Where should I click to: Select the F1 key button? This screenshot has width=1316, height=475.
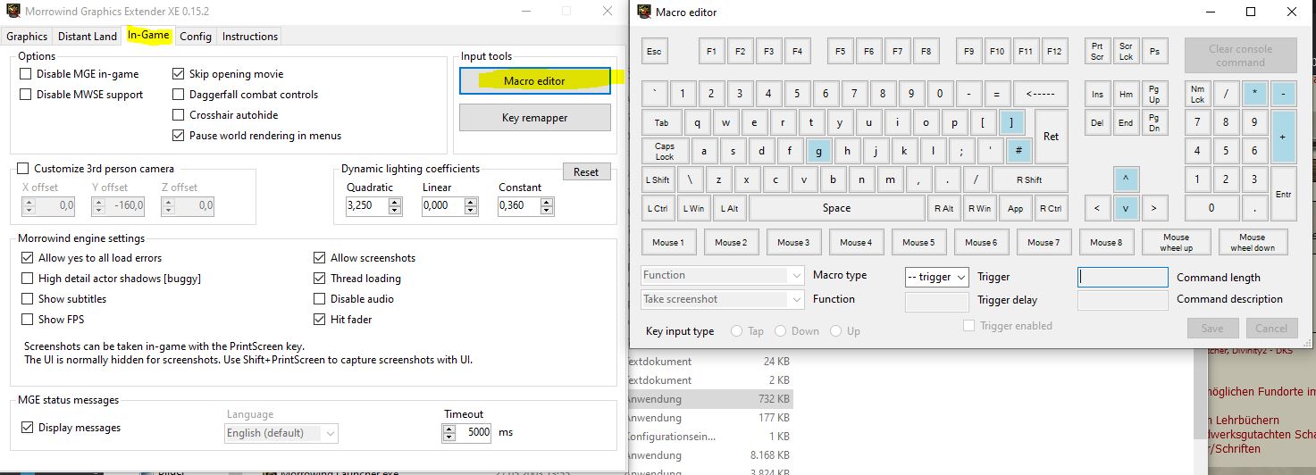tap(711, 52)
